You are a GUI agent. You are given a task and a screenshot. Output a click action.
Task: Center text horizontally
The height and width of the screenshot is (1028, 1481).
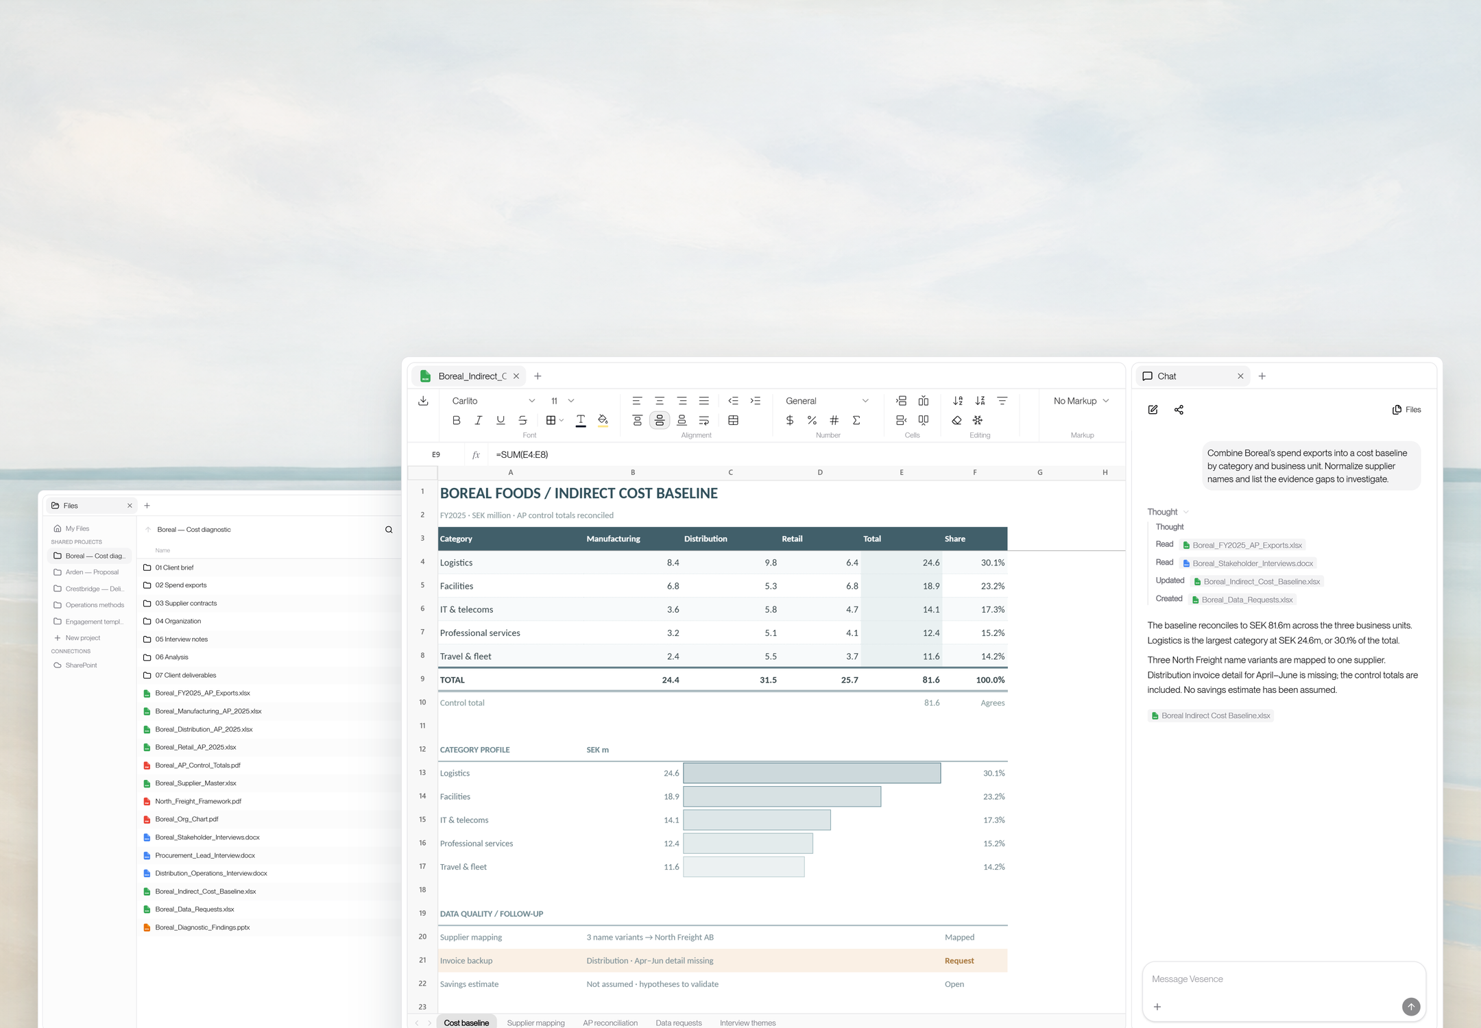660,401
